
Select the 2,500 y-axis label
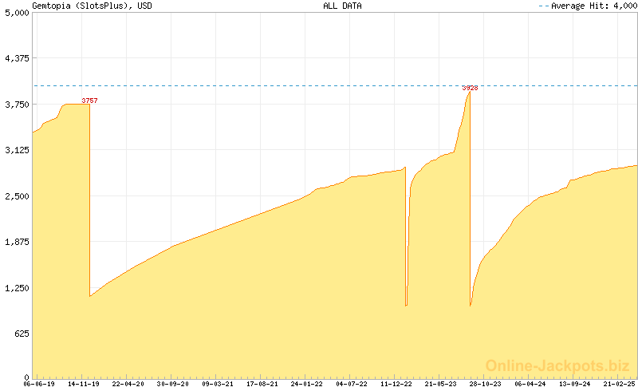point(16,196)
